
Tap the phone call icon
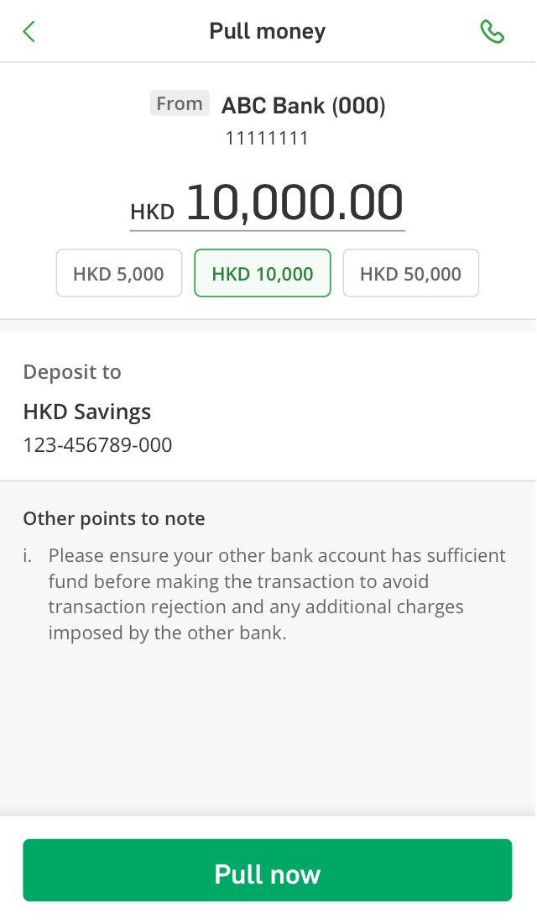pos(492,32)
